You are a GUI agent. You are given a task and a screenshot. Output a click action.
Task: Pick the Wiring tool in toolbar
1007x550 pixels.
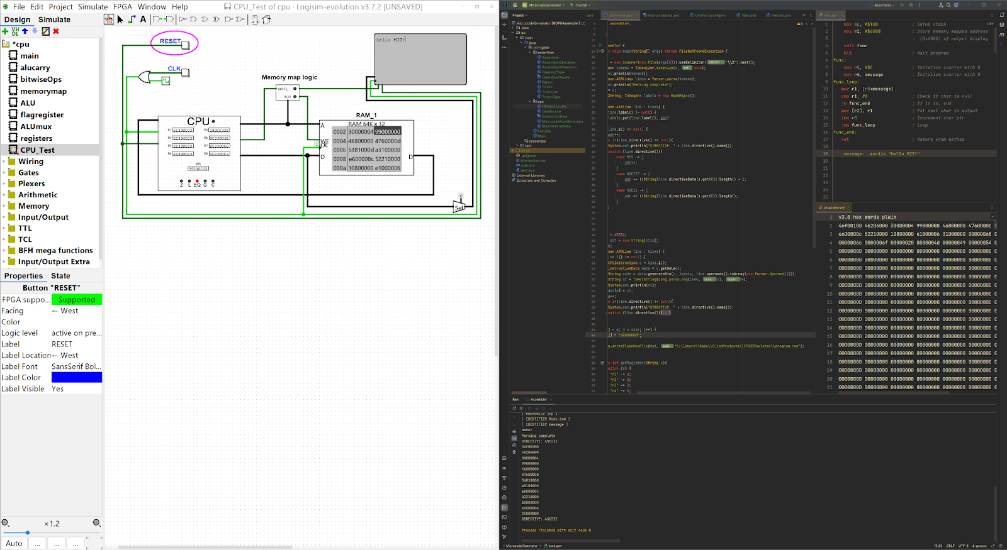132,19
